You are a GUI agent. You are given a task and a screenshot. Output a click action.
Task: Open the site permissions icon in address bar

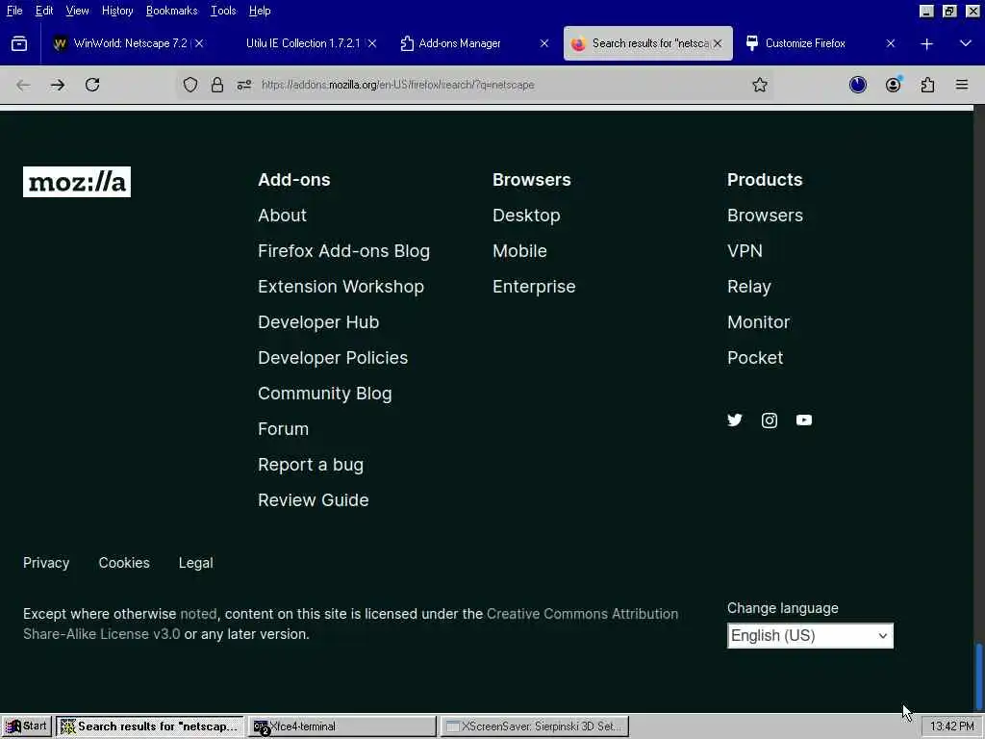(x=244, y=85)
